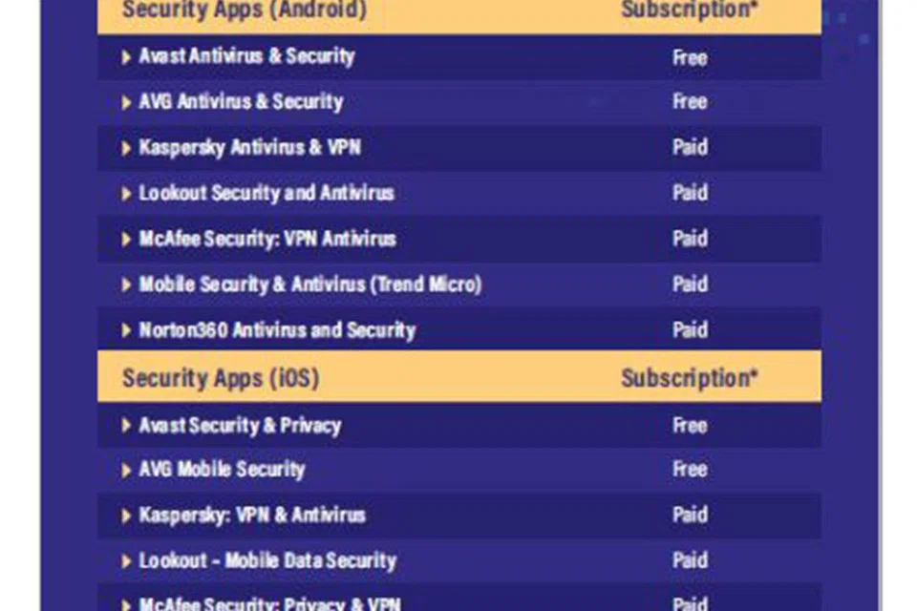This screenshot has width=917, height=611.
Task: Expand the AVG Antivirus & Security arrow
Action: pyautogui.click(x=126, y=102)
